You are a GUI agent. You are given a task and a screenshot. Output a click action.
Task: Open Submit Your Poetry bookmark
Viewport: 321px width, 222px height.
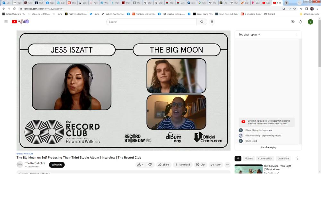click(113, 14)
